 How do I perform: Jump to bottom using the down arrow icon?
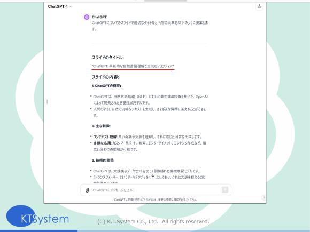click(153, 176)
